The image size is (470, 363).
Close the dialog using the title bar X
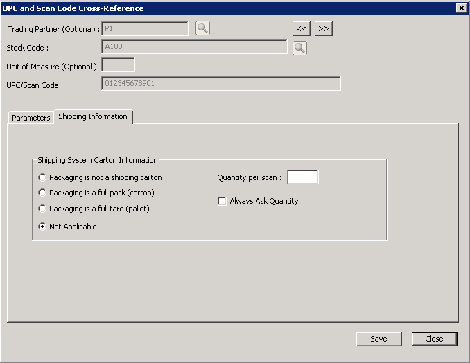pos(461,8)
